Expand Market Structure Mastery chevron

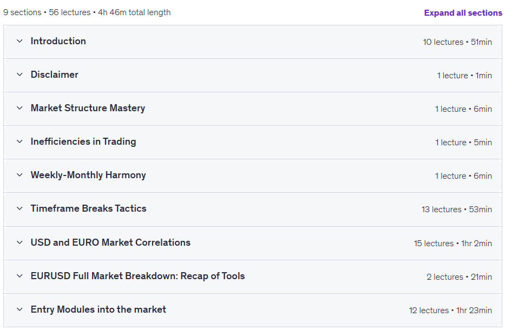(x=19, y=108)
